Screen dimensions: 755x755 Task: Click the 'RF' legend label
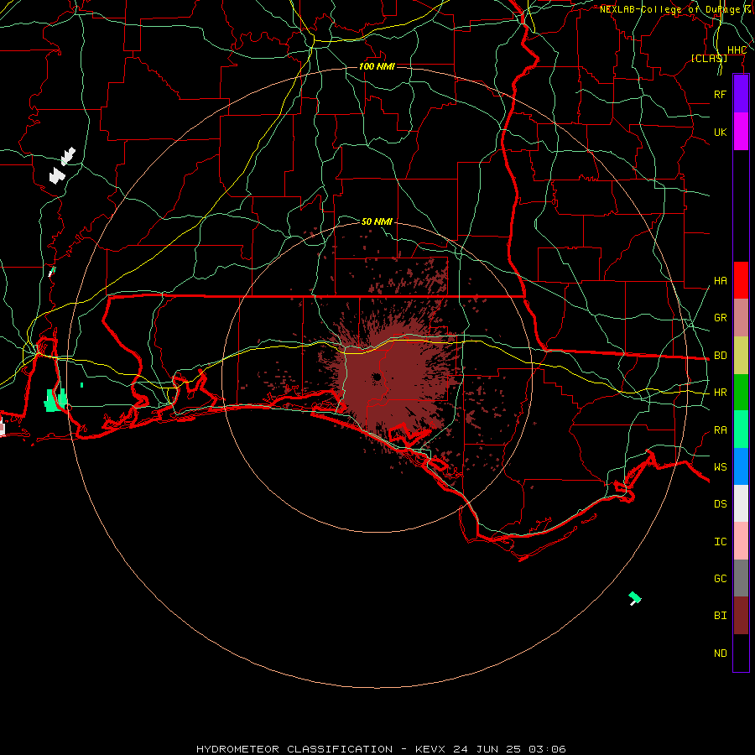tap(720, 94)
